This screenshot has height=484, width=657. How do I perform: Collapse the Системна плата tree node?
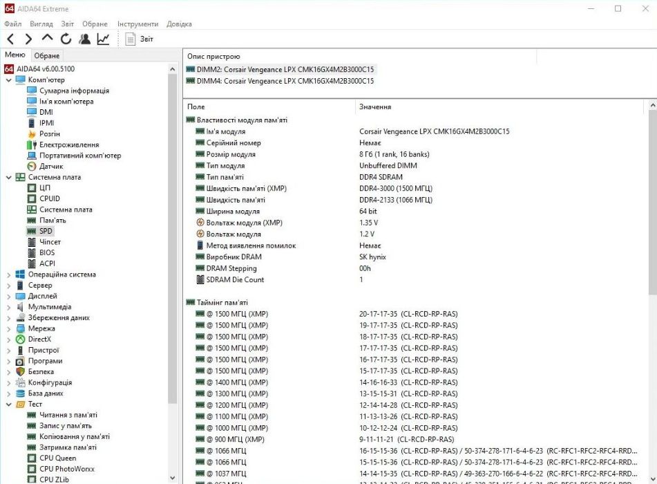(9, 177)
